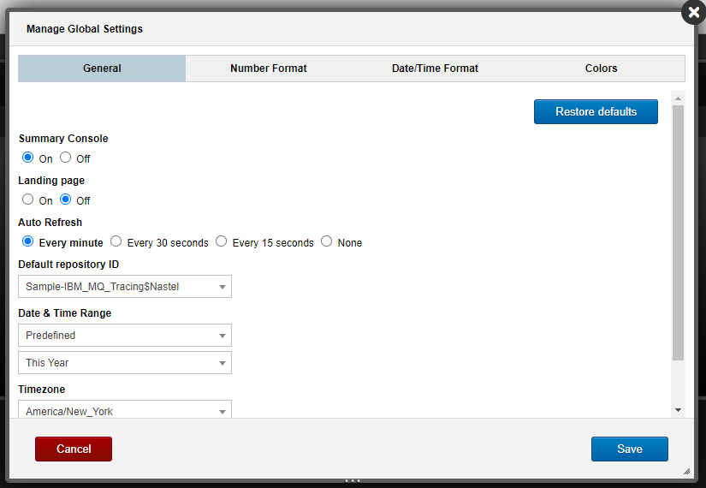Image resolution: width=706 pixels, height=488 pixels.
Task: Select Summary Console On radio button
Action: point(28,158)
